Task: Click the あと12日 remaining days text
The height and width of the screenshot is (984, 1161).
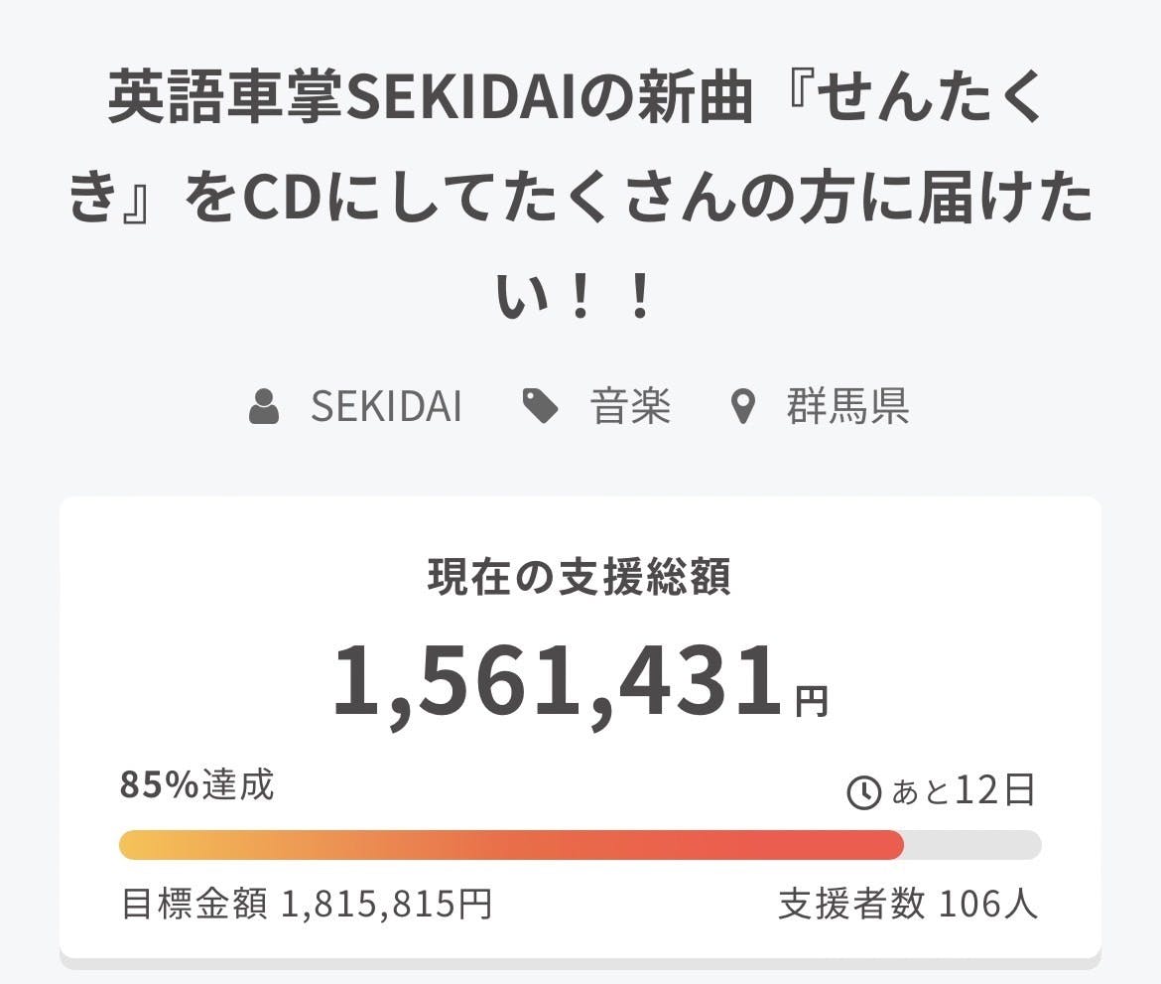Action: click(964, 791)
